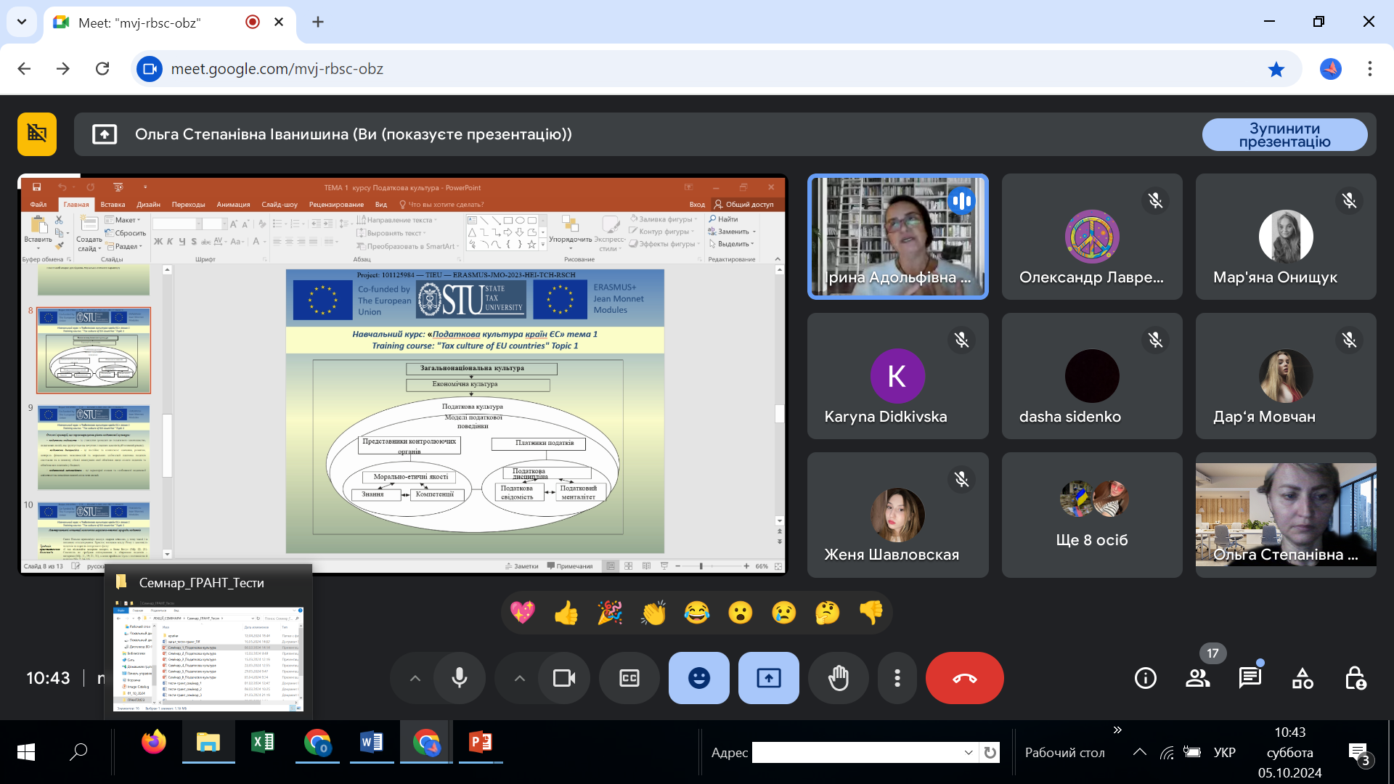
Task: Close the Meet browser tab
Action: point(279,22)
